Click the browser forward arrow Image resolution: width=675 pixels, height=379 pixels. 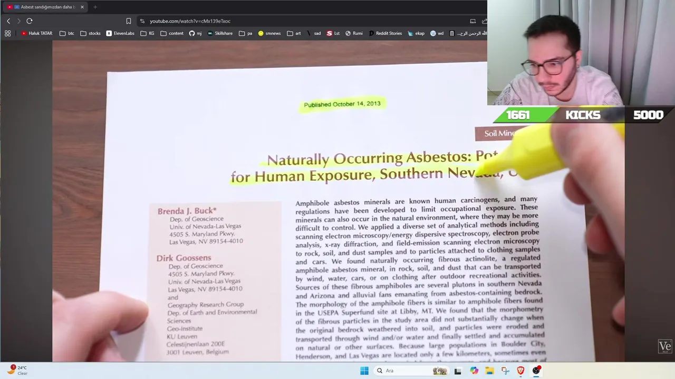[18, 21]
